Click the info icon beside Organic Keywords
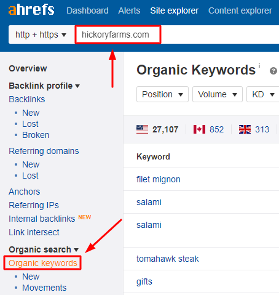This screenshot has height=295, width=279. point(259,65)
